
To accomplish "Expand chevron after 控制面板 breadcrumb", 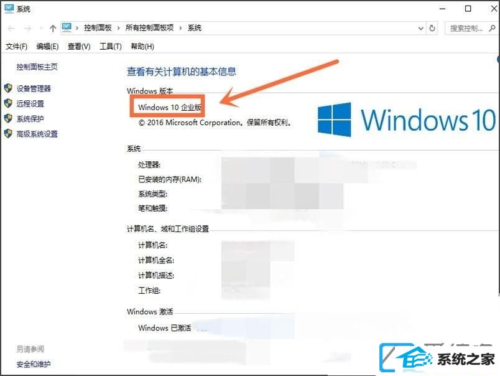I will click(x=119, y=28).
